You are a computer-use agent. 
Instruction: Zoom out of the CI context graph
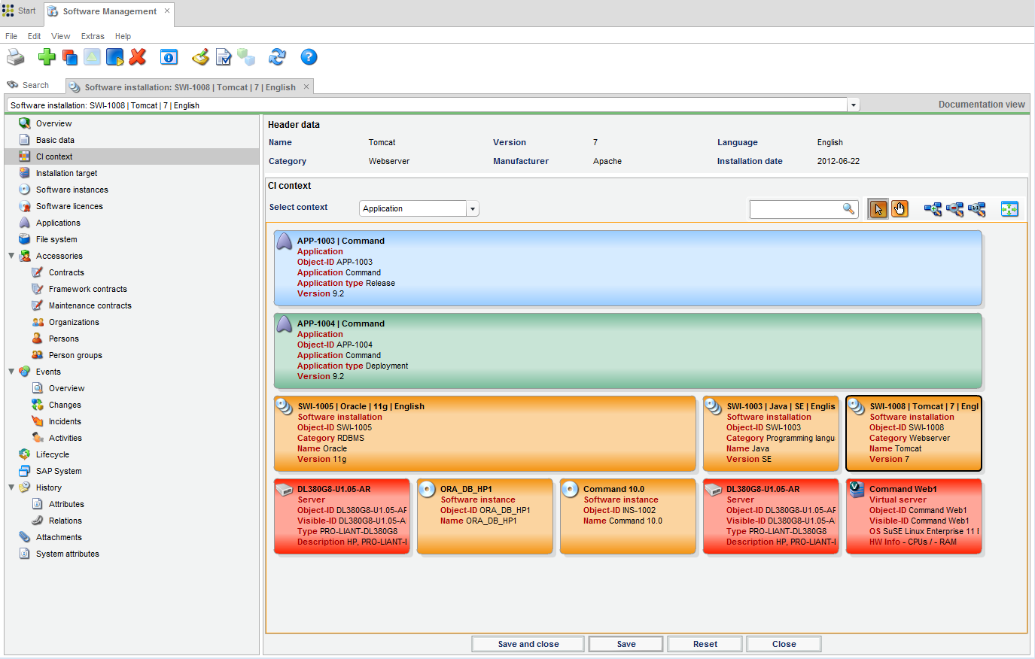pos(954,209)
